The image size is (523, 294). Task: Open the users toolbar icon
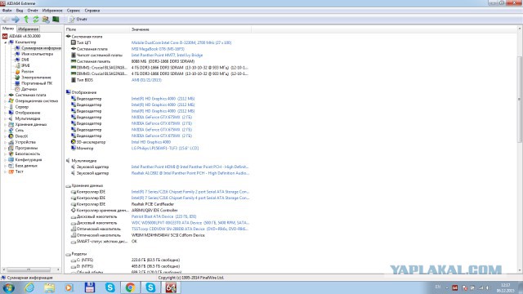pyautogui.click(x=46, y=20)
